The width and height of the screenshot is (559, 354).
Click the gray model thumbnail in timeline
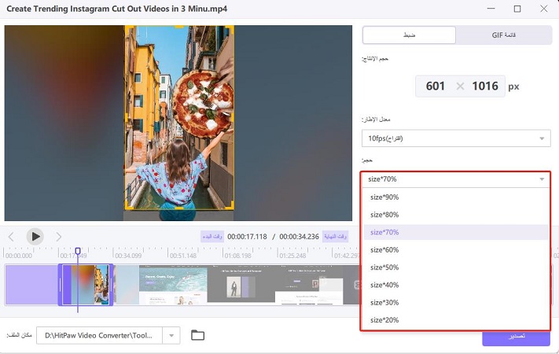coord(241,285)
